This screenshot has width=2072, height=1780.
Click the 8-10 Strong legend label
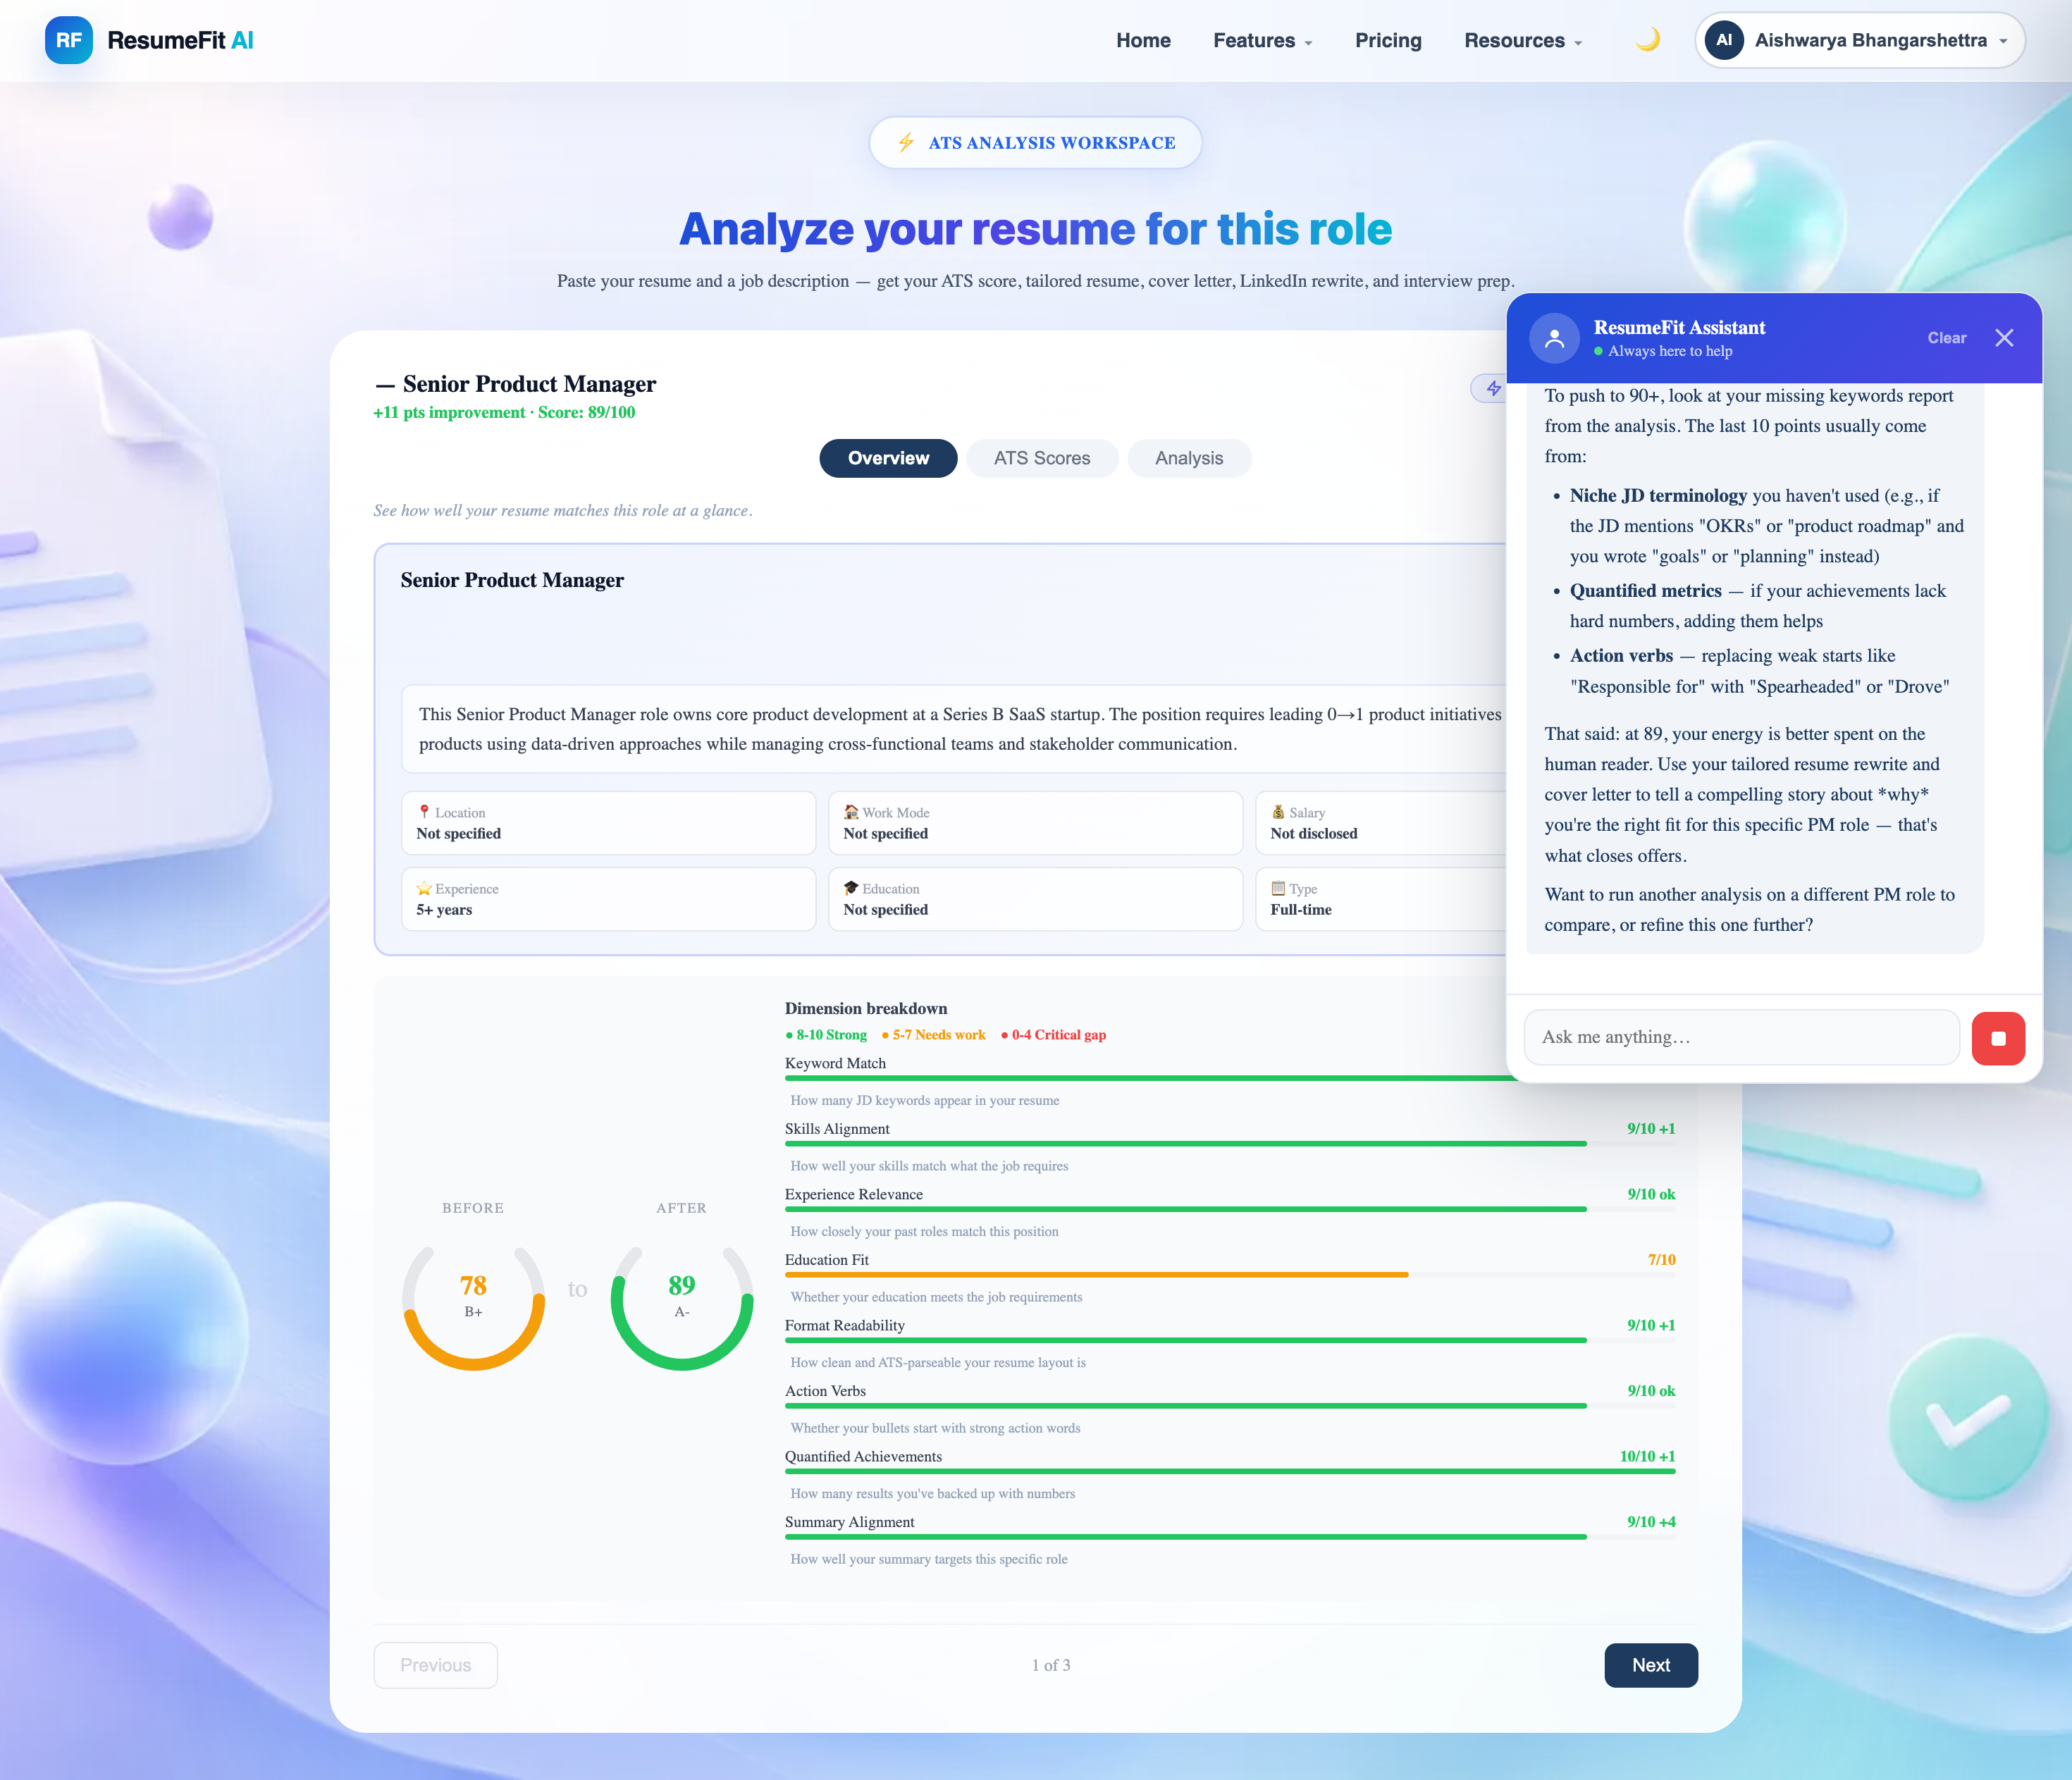click(826, 1035)
